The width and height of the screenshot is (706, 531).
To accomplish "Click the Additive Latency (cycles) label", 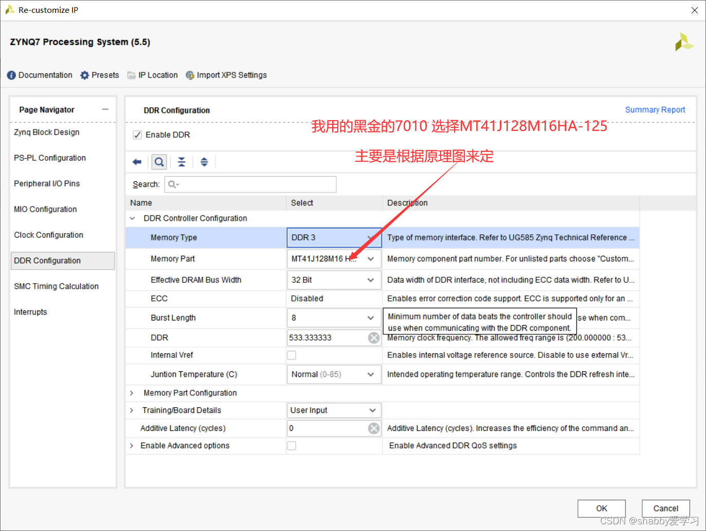I will 183,428.
